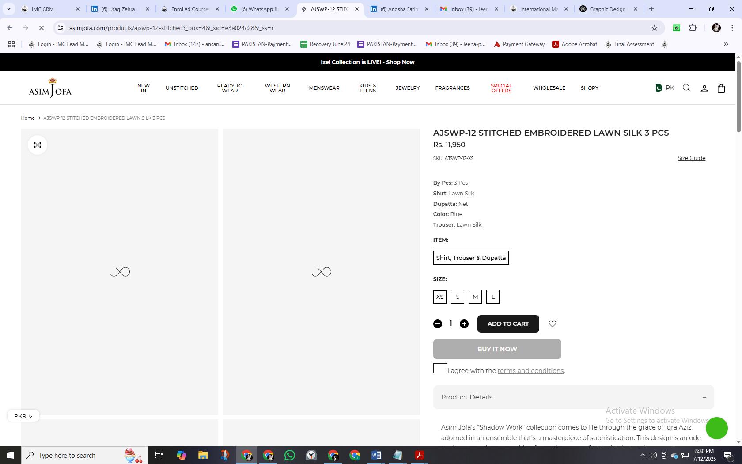Open Chrome extensions puzzle icon
Screen dimensions: 742x464
coord(693,28)
